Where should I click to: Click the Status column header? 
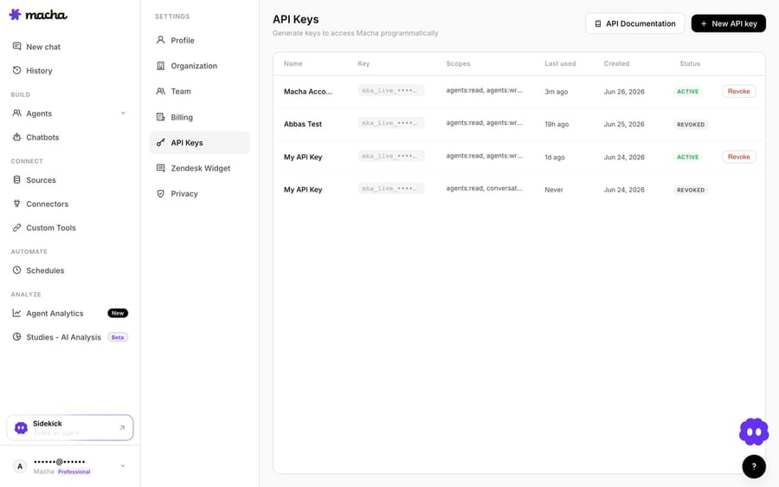pyautogui.click(x=690, y=63)
